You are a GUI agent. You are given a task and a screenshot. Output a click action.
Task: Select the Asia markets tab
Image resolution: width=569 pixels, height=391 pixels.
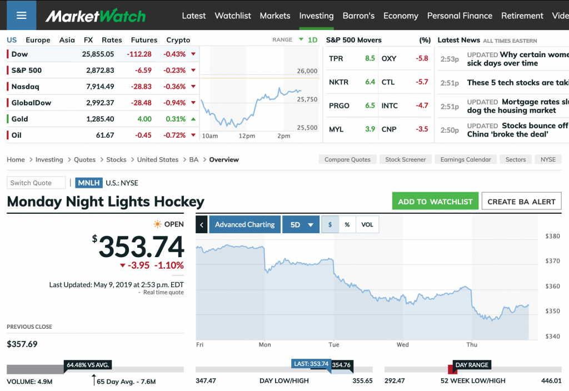[x=67, y=40]
